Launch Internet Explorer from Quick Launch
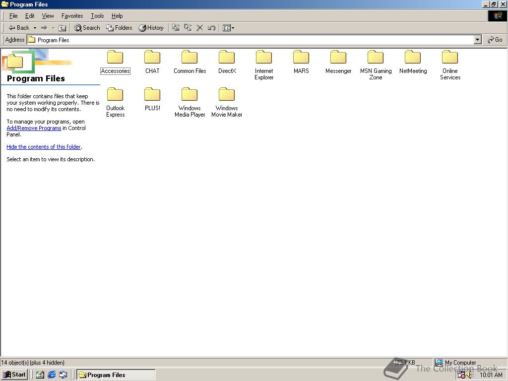The width and height of the screenshot is (508, 381). tap(52, 375)
